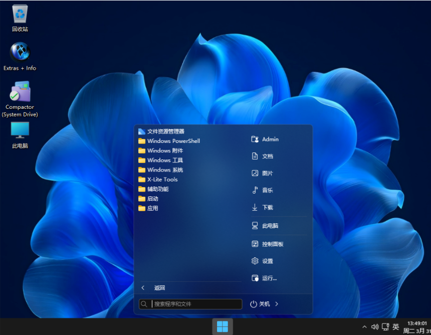Expand the Windows 系统 entry label

point(165,170)
